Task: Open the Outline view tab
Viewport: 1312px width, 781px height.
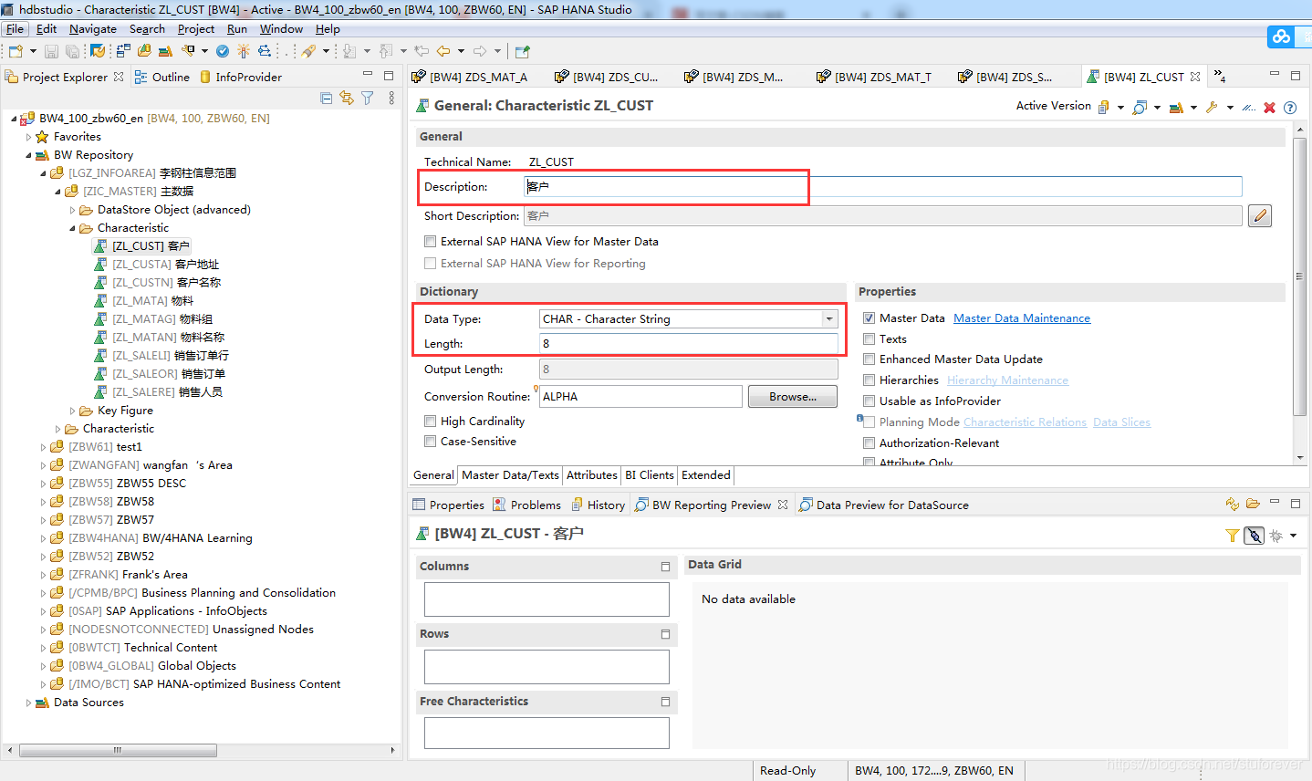Action: [162, 77]
